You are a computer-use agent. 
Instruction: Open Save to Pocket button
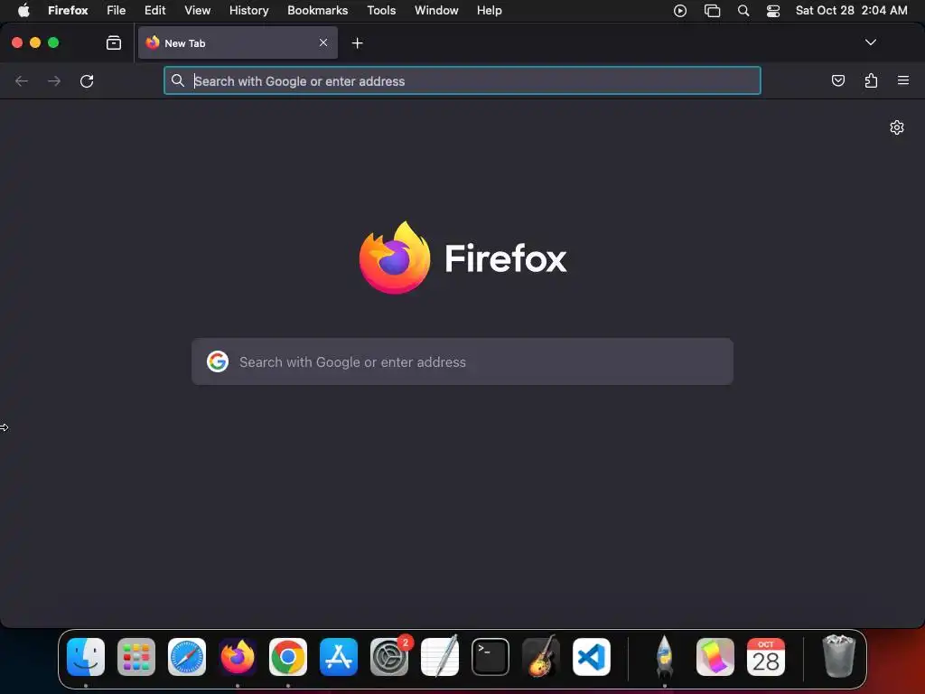tap(837, 80)
